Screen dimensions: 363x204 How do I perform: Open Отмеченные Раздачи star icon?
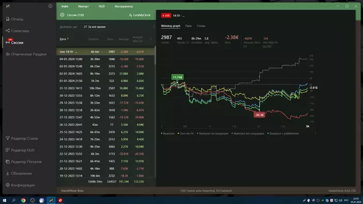coord(8,54)
